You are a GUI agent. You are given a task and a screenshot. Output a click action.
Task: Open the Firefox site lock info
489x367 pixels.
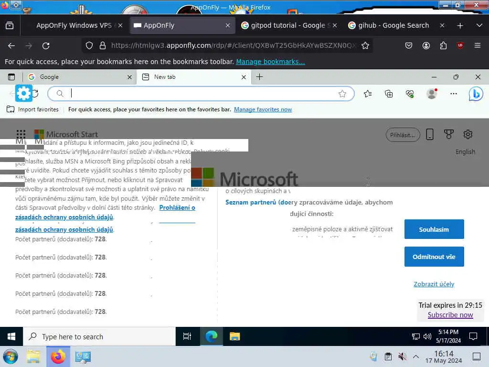tap(103, 45)
